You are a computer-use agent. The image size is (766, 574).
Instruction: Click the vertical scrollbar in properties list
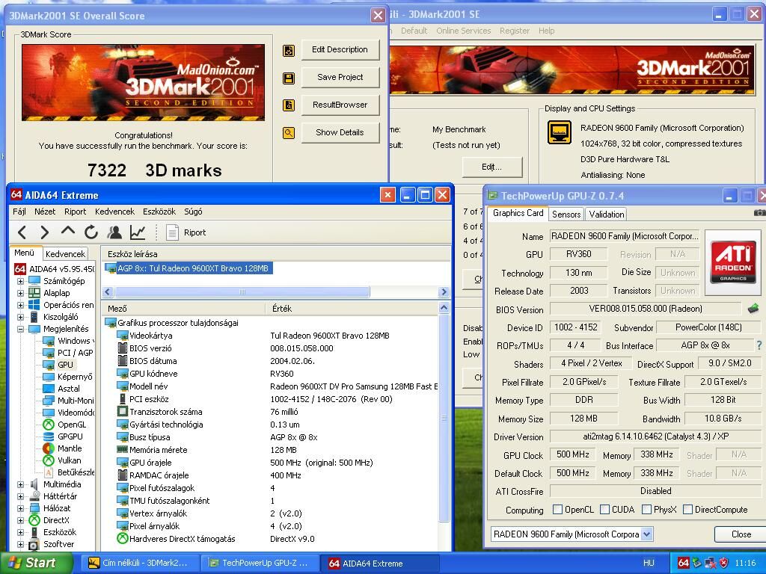pyautogui.click(x=444, y=419)
